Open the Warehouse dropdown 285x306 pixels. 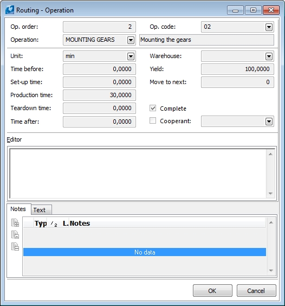click(x=269, y=56)
